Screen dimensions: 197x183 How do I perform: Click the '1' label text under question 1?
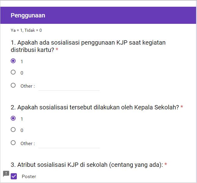tap(22, 62)
